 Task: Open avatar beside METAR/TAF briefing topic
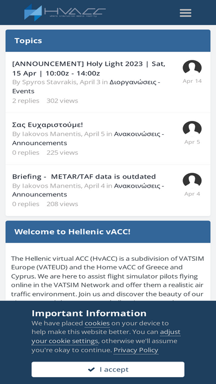coord(192,180)
